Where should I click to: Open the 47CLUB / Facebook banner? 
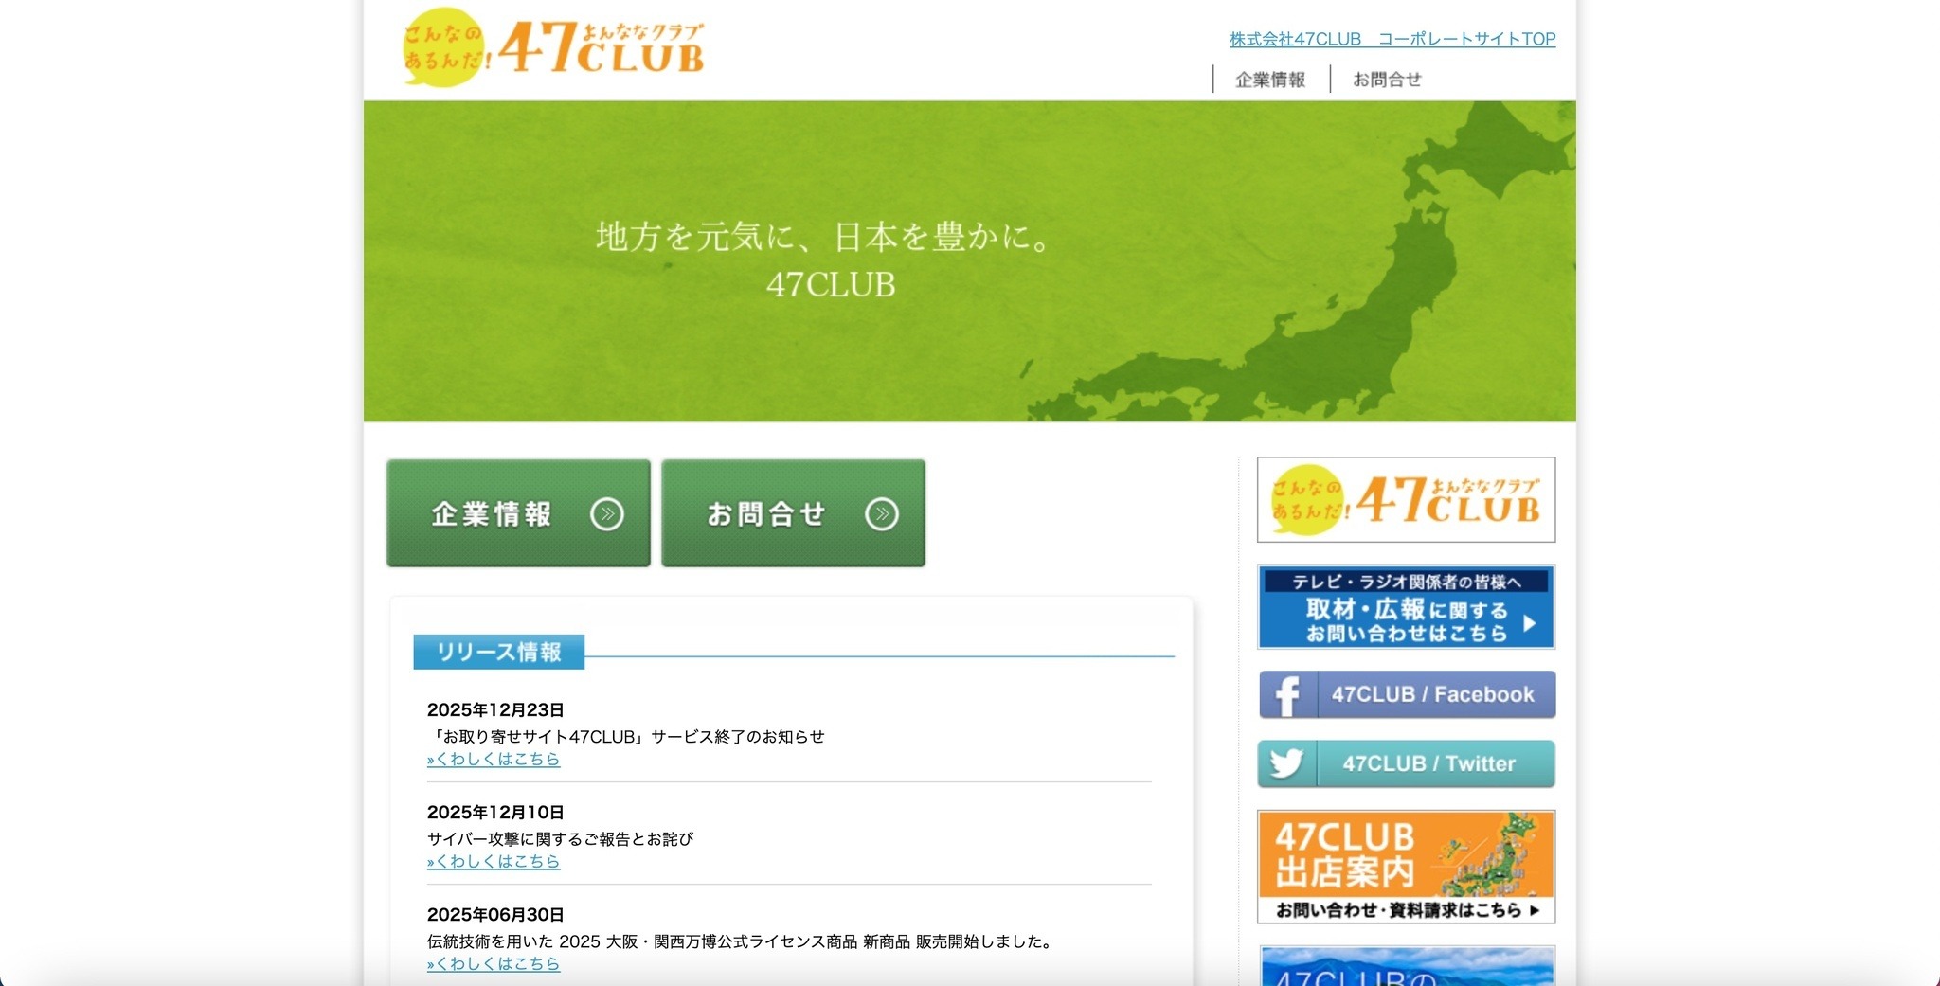1407,694
